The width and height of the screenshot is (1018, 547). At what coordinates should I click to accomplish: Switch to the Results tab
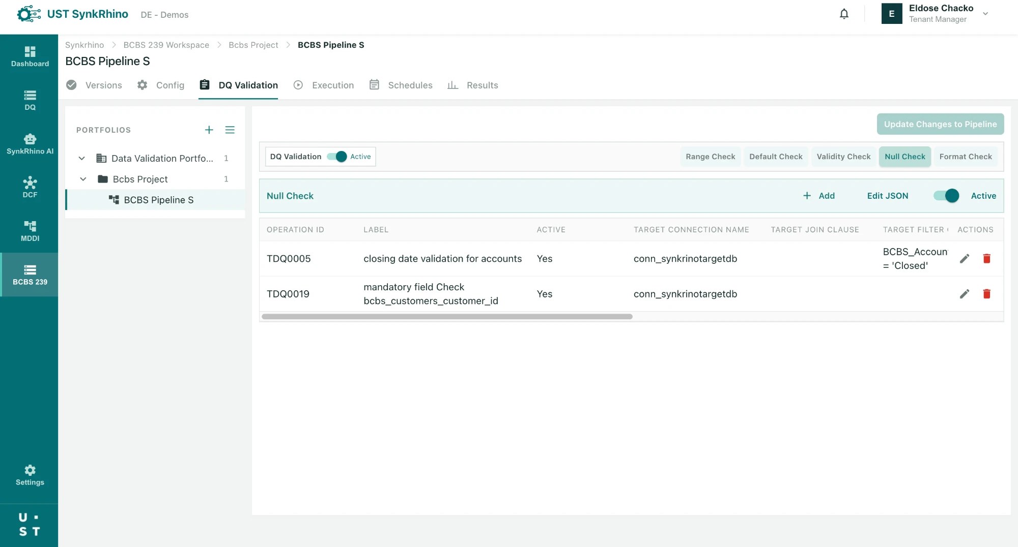tap(473, 85)
